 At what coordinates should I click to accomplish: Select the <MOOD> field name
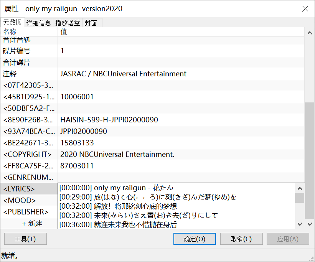tap(20, 200)
